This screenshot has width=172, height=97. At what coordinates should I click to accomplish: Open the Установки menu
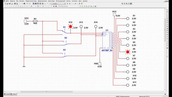tap(74, 1)
